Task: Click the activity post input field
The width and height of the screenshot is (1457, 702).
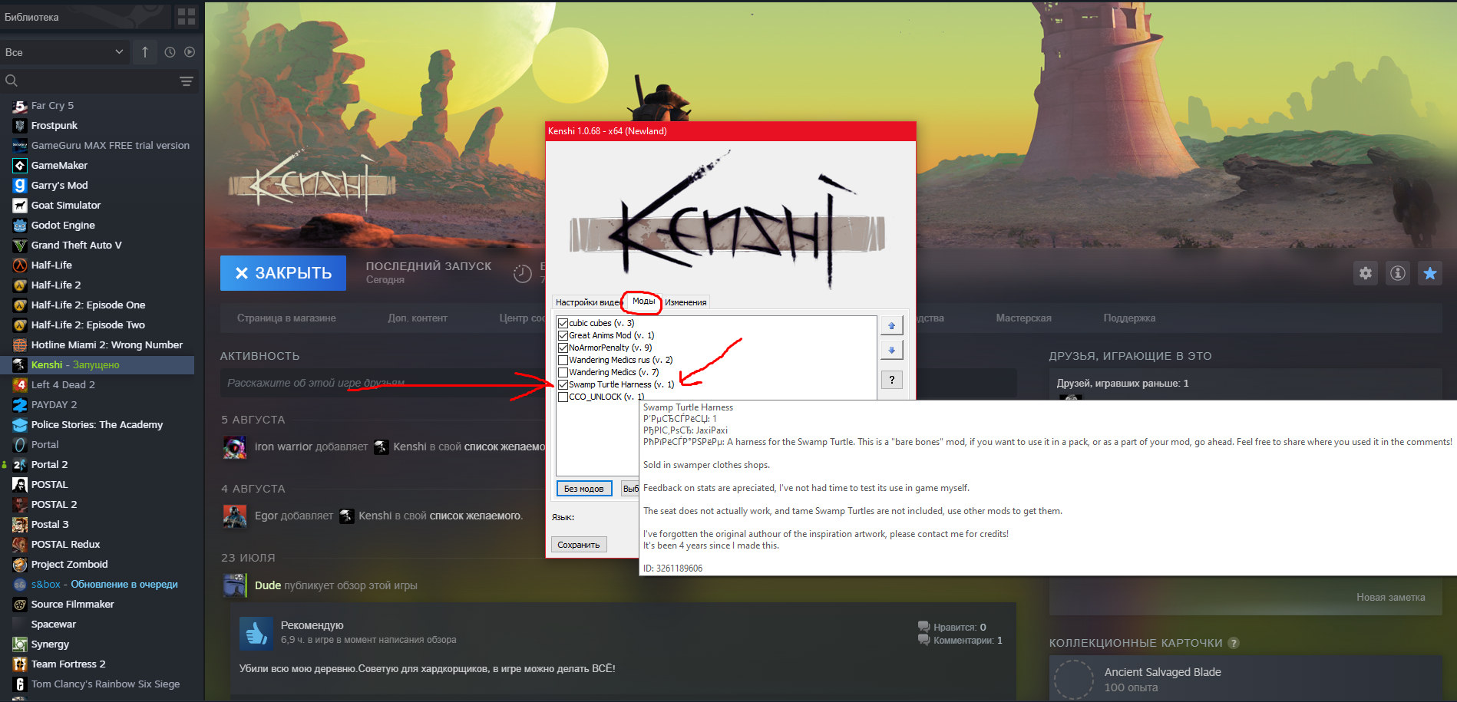Action: click(384, 383)
